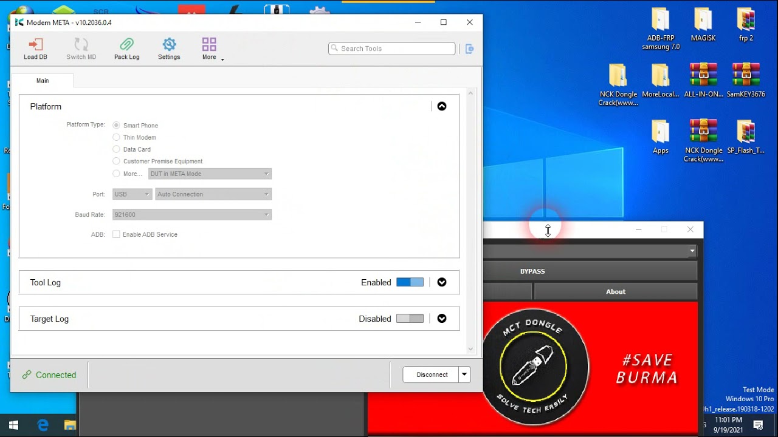
Task: Open the Disconnect button dropdown arrow
Action: pyautogui.click(x=464, y=374)
